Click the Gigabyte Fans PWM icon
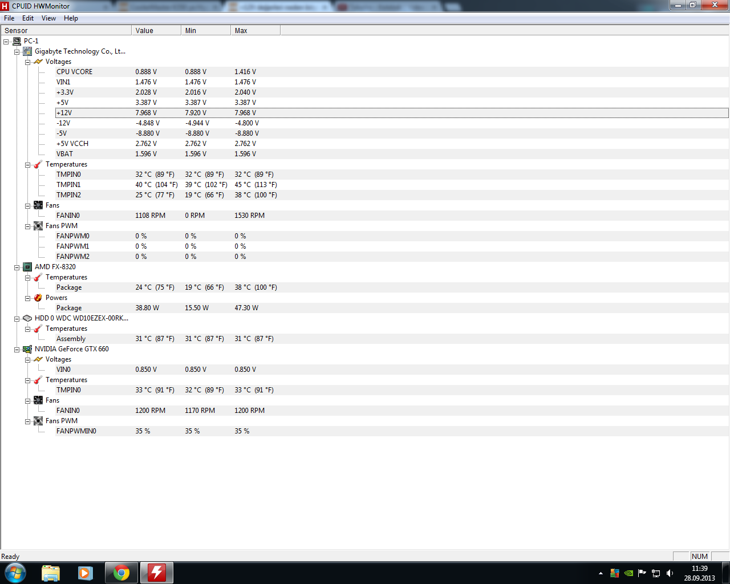This screenshot has width=730, height=584. coord(38,226)
